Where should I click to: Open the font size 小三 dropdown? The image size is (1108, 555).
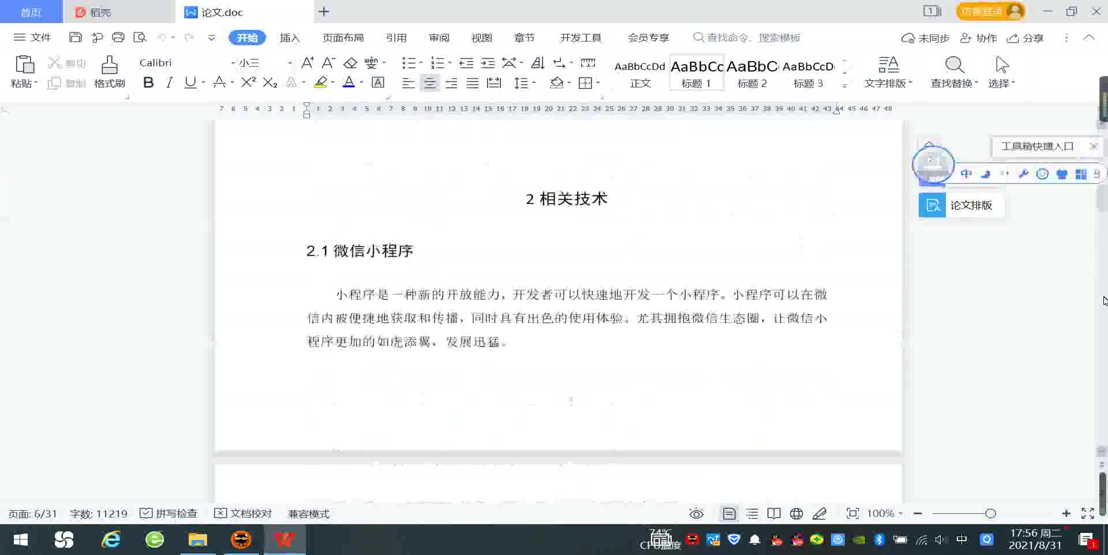point(290,63)
